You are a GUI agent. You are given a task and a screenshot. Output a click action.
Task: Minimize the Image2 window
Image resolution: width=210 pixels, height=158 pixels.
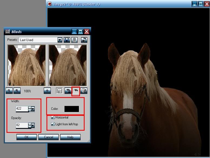[194, 4]
